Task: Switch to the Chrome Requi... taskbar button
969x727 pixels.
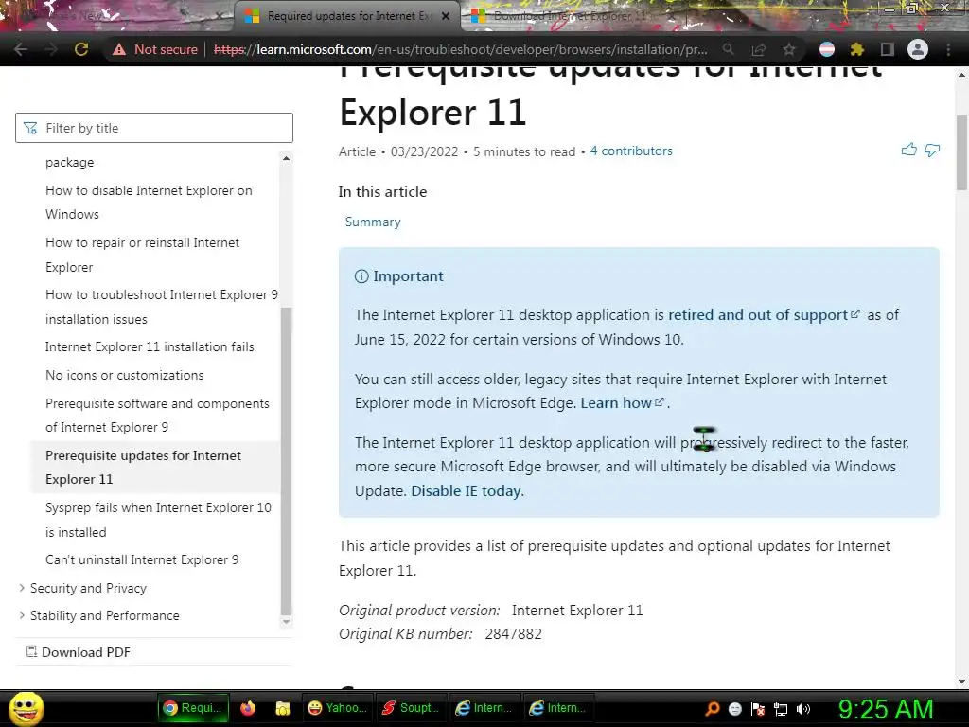Action: (193, 708)
